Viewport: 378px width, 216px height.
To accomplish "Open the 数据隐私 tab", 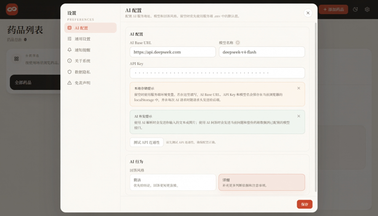I will point(90,72).
